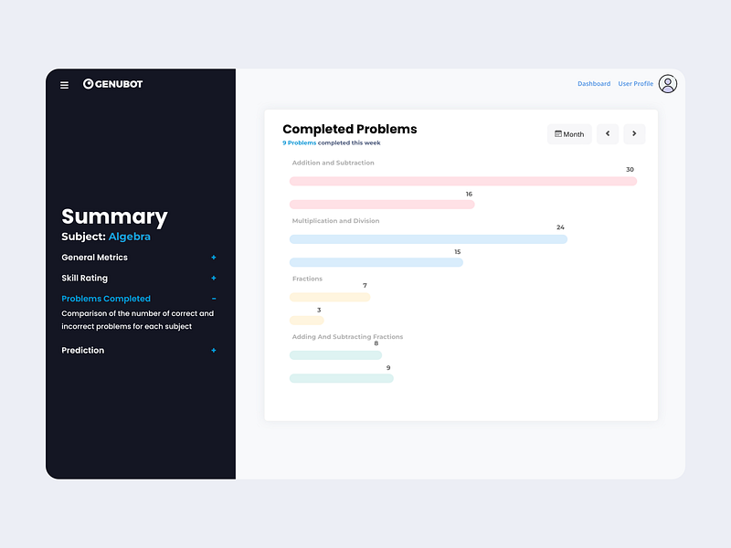This screenshot has width=731, height=548.
Task: Collapse Problems Completed minus icon
Action: pyautogui.click(x=214, y=299)
